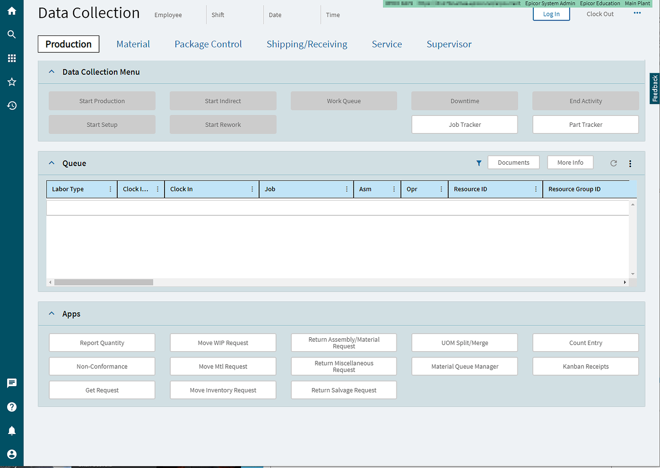Refresh the Queue grid

pos(614,163)
